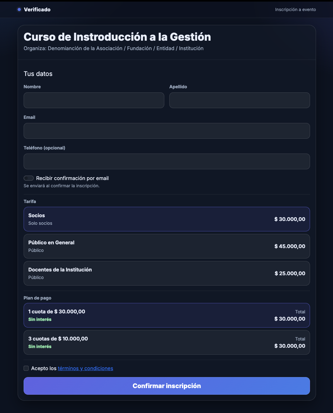Click into the Email text box
Viewport: 333px width, 413px height.
click(x=166, y=131)
